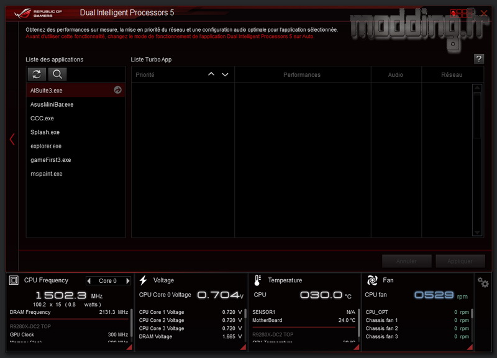Select gameFirst3.exe in the application list
This screenshot has height=358, width=497.
(x=76, y=160)
